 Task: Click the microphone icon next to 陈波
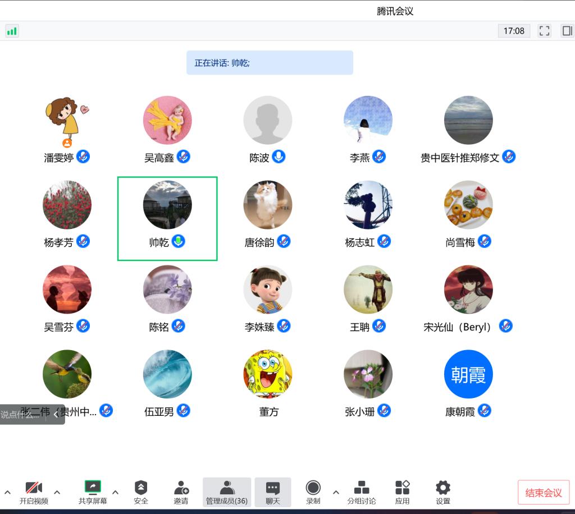point(279,157)
